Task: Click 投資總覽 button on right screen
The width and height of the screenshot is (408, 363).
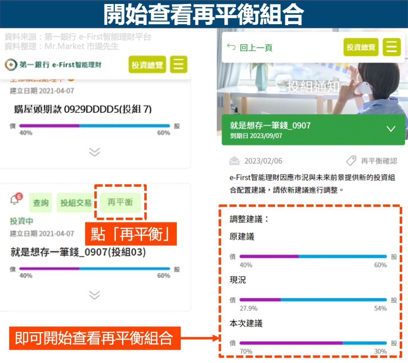Action: [361, 47]
